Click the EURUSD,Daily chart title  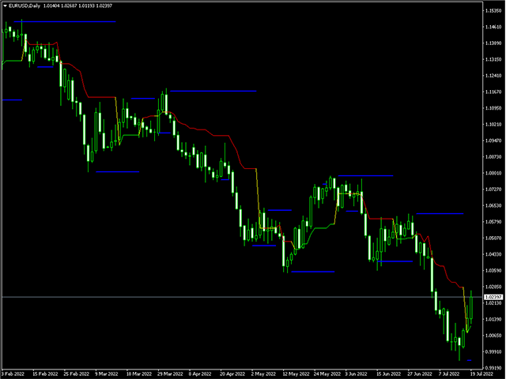(25, 6)
